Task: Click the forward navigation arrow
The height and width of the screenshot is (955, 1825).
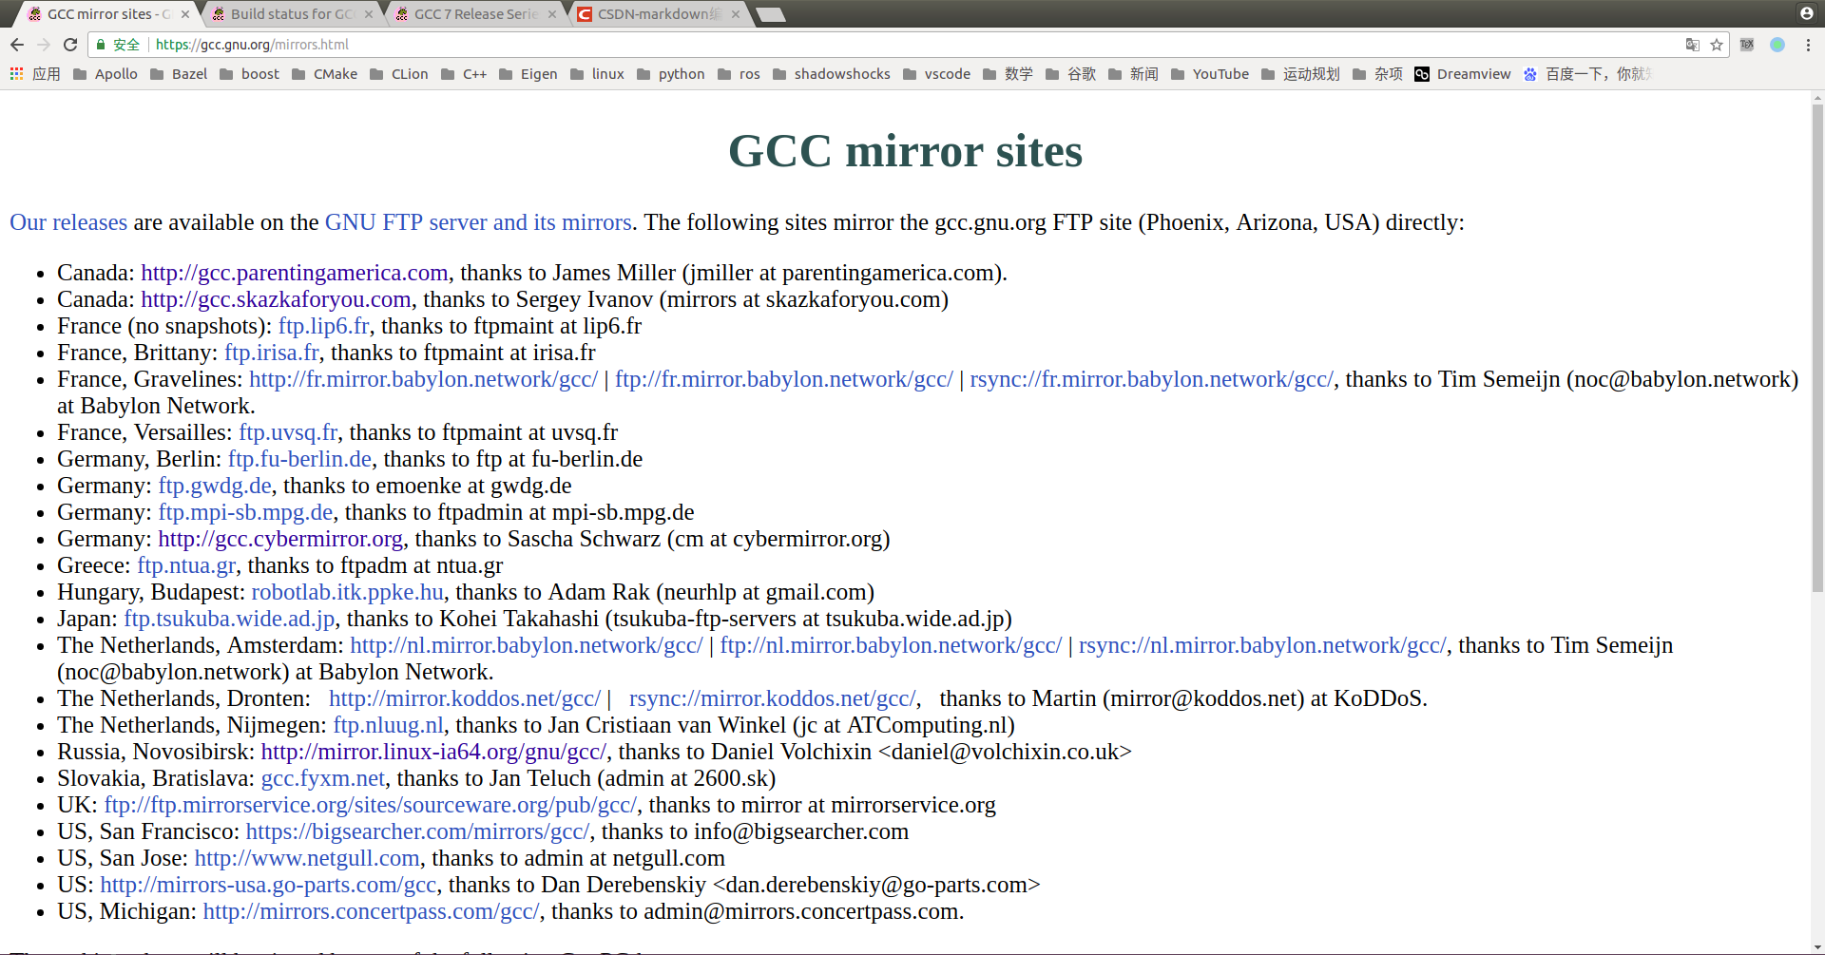Action: pyautogui.click(x=44, y=45)
